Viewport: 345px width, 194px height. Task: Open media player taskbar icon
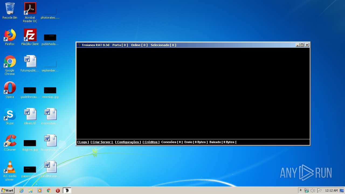pos(40,190)
